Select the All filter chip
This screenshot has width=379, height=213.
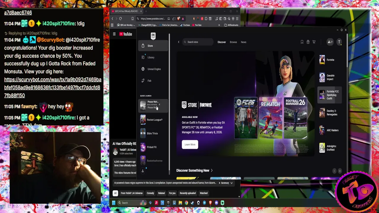pyautogui.click(x=115, y=193)
